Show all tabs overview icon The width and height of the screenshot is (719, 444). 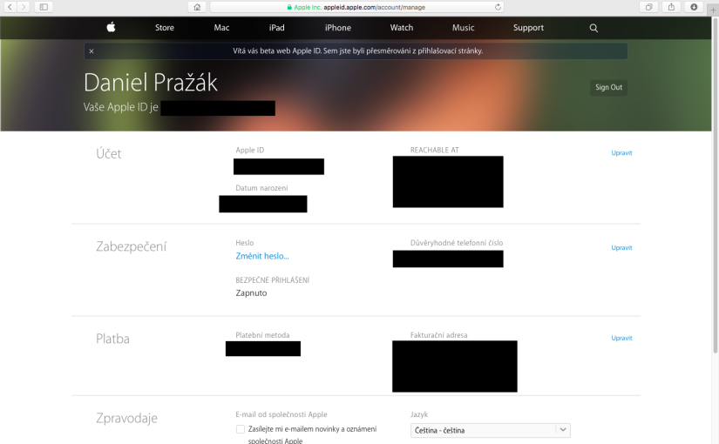(x=648, y=7)
